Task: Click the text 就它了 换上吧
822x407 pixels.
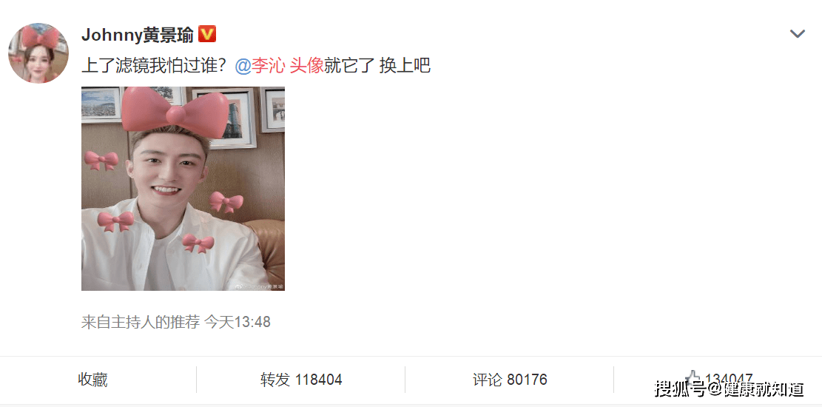Action: point(377,66)
